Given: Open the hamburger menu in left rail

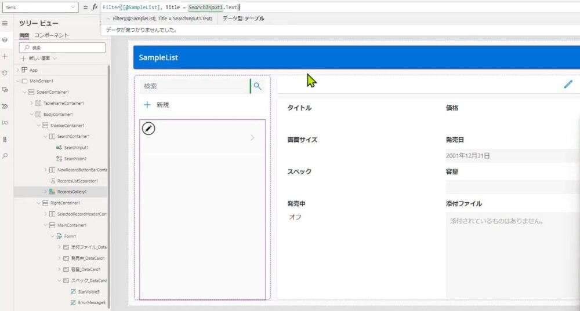Looking at the screenshot, I should click(5, 23).
